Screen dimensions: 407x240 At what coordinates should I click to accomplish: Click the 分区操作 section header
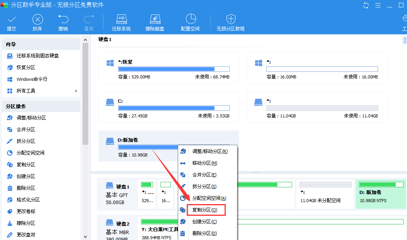(x=41, y=107)
